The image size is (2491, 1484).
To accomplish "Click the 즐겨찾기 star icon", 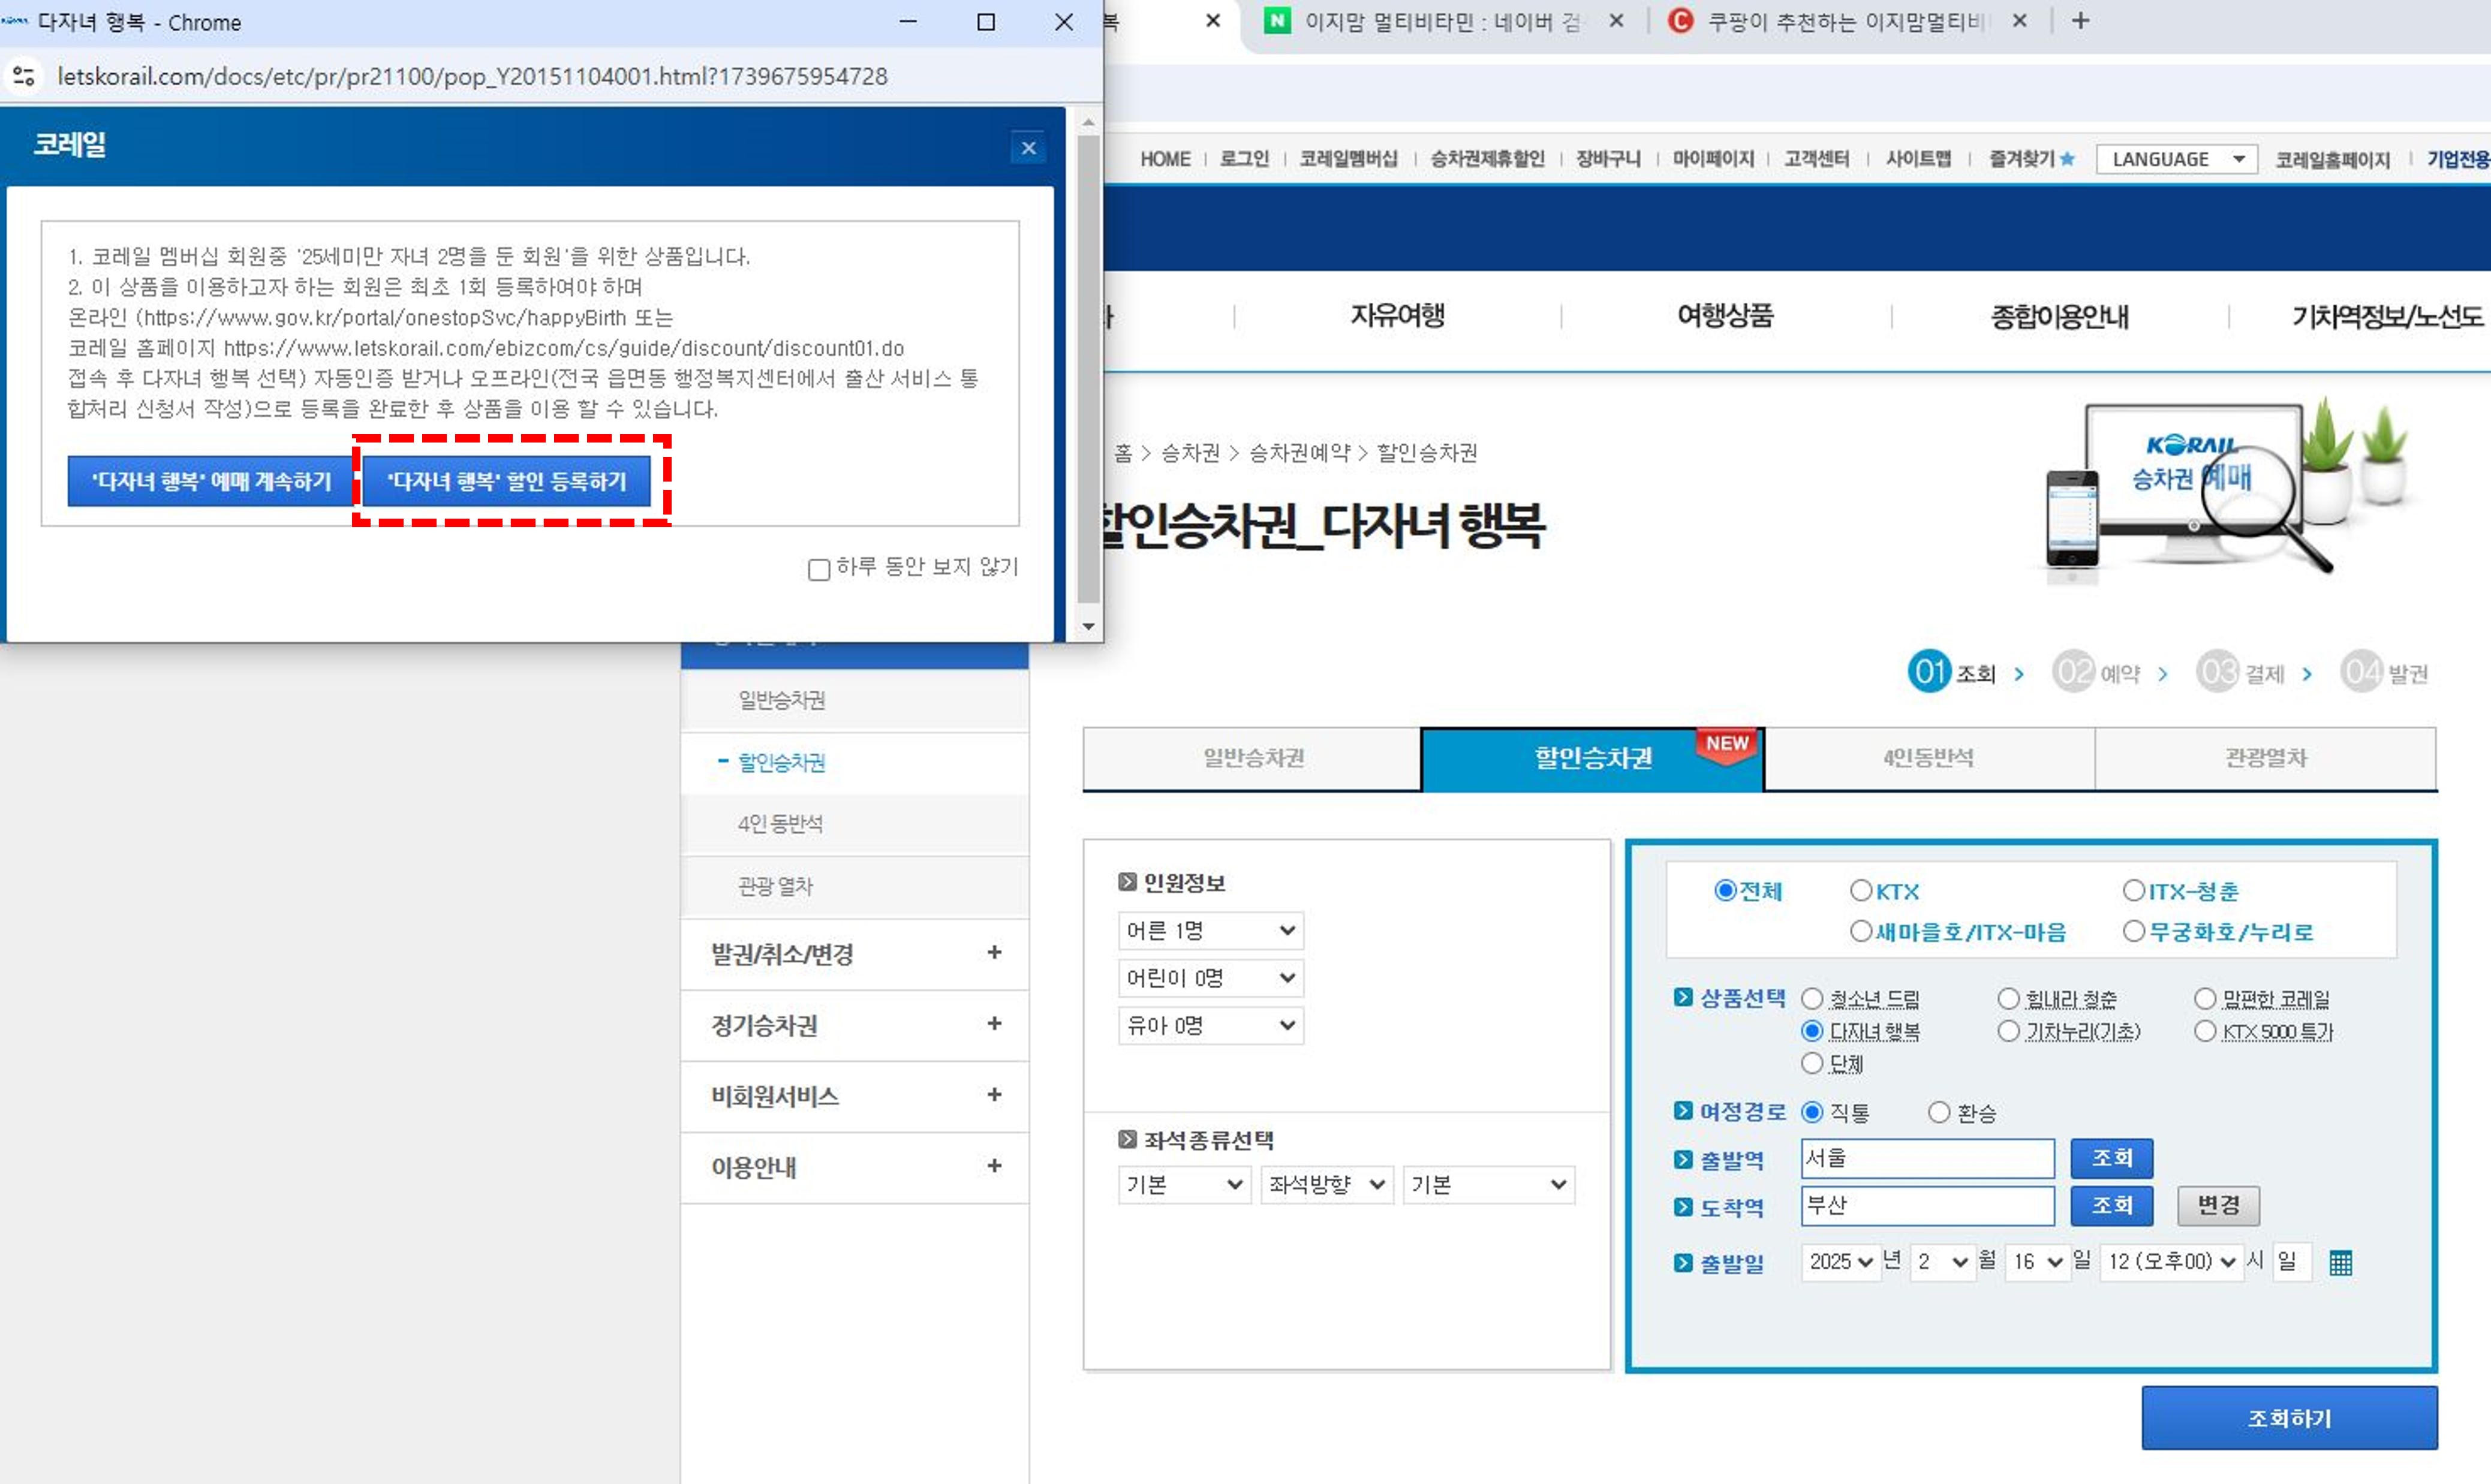I will coord(2067,158).
